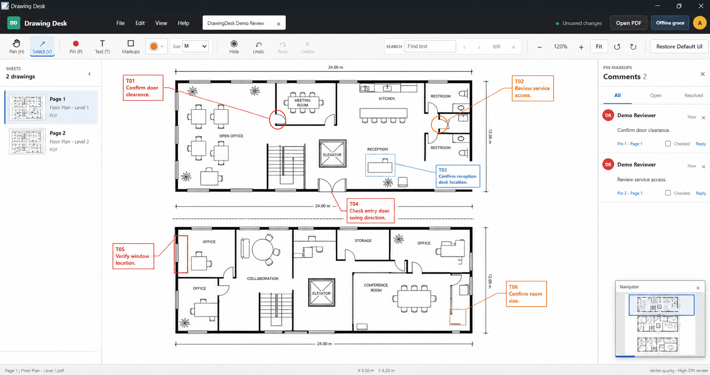The image size is (710, 375).
Task: Choose the Pin (P) tool
Action: click(x=76, y=47)
